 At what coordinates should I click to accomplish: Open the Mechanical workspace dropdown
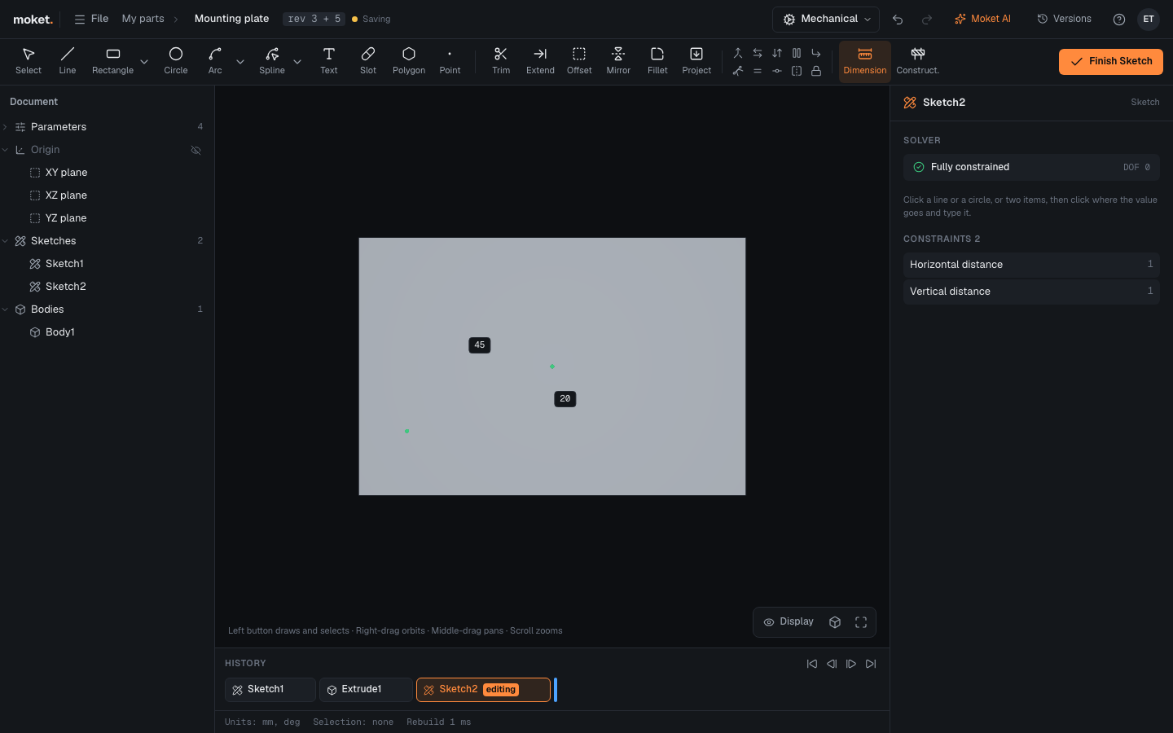click(x=826, y=20)
